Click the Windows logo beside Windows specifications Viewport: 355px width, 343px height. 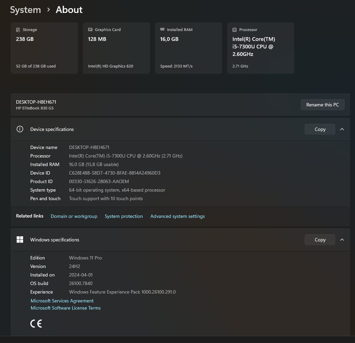(20, 240)
